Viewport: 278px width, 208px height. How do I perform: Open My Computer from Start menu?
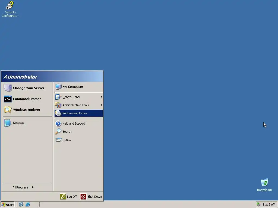[x=79, y=87]
